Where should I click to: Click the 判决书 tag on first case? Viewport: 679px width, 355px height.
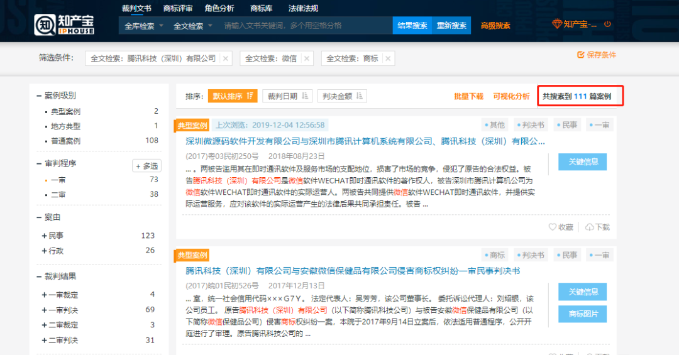point(531,125)
